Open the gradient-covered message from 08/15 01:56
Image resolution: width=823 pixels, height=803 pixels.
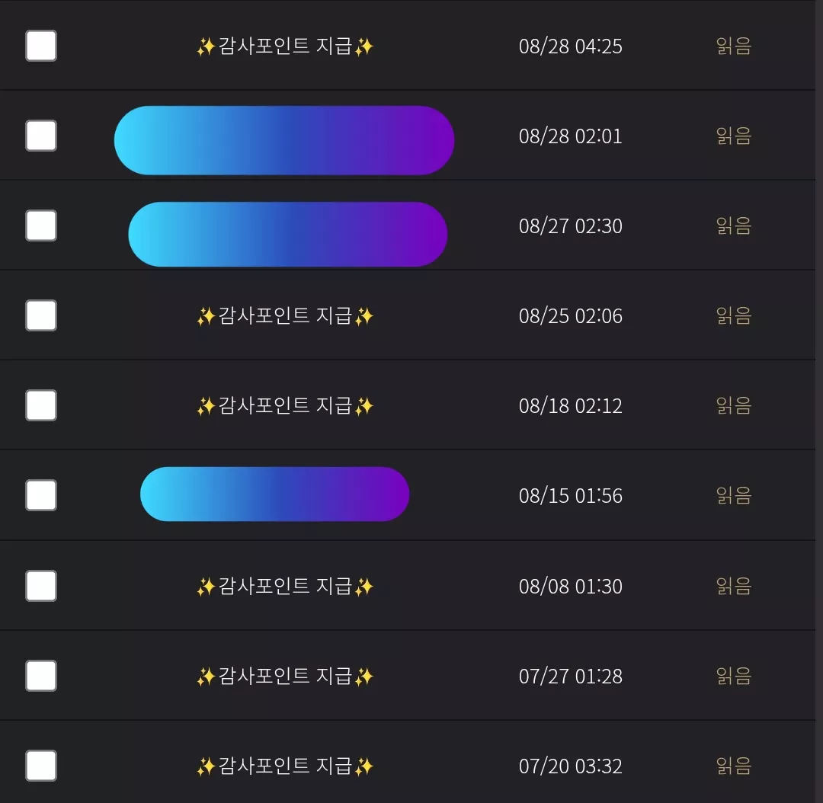274,494
